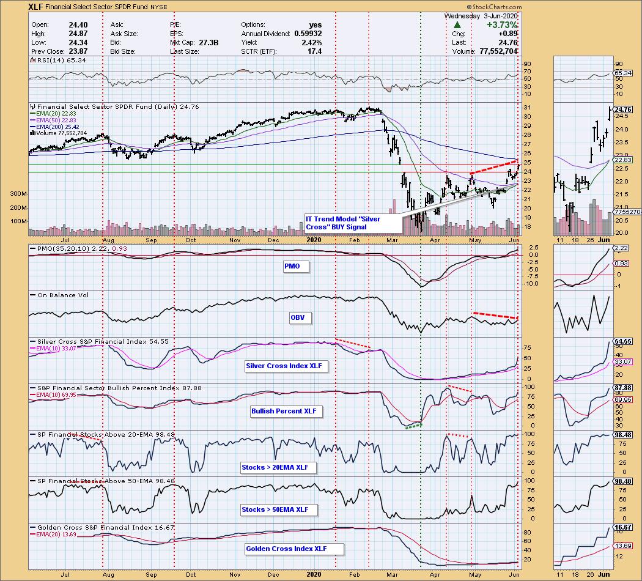Click the Wednesday 3-Jun-2020 date label
This screenshot has width=642, height=581.
(481, 16)
